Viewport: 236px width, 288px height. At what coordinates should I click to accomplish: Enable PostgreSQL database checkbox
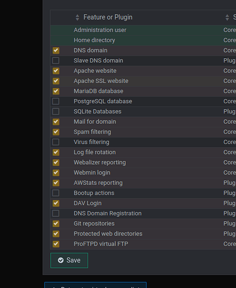coord(56,101)
